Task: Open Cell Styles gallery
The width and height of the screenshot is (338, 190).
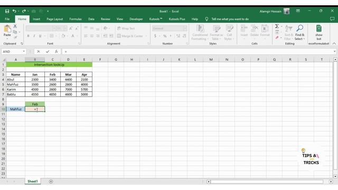Action: click(229, 32)
